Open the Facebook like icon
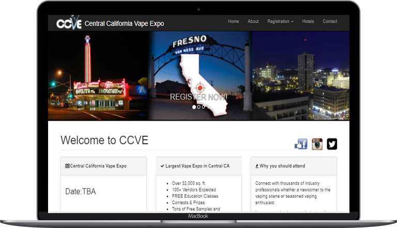397x228 pixels. click(x=301, y=144)
